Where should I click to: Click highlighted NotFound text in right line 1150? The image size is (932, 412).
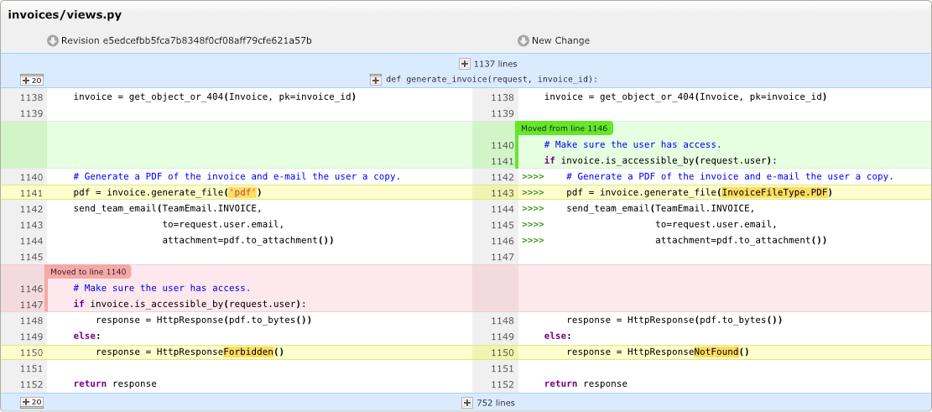pos(716,352)
